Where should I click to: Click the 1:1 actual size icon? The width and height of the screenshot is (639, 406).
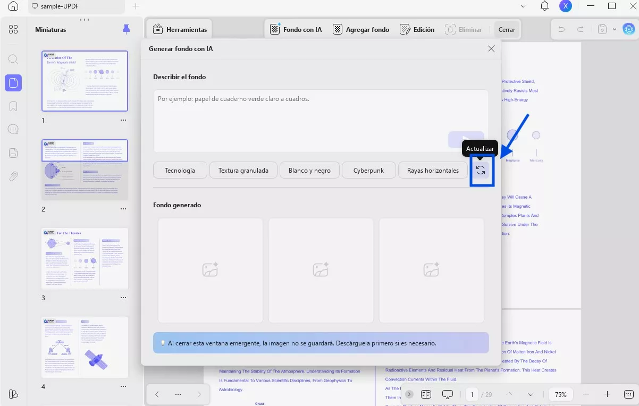pos(628,394)
